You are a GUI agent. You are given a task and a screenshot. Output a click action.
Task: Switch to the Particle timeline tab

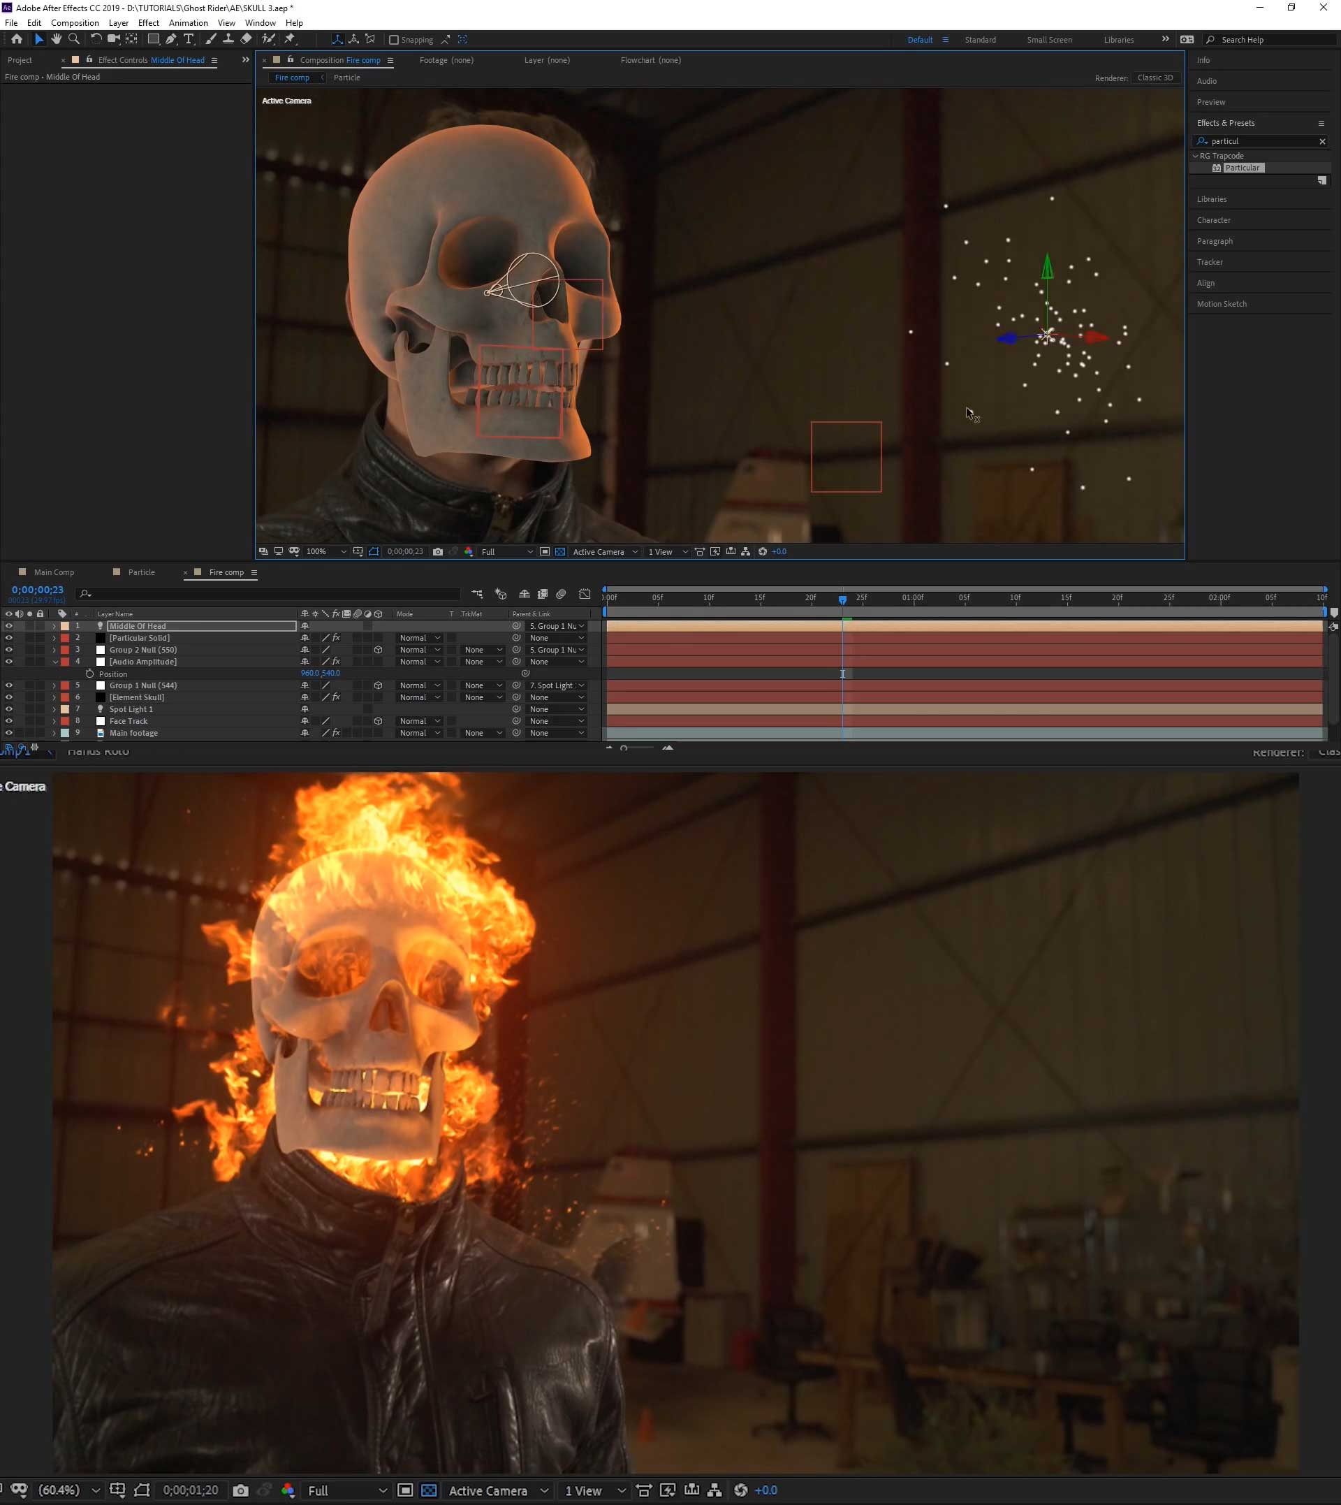(x=142, y=572)
